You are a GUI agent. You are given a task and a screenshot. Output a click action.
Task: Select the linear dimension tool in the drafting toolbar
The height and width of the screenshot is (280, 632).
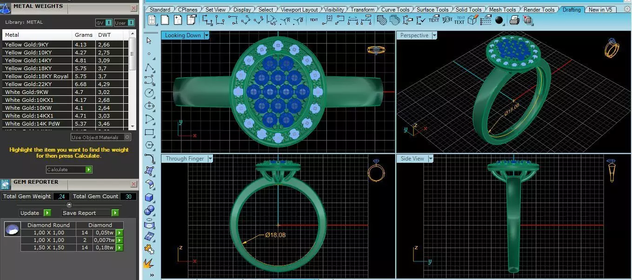coord(208,20)
